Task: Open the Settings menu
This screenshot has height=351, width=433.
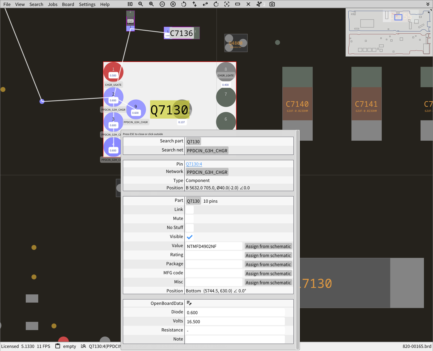Action: coord(87,4)
